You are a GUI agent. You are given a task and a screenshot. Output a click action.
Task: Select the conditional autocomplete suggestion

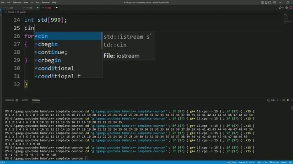point(68,68)
